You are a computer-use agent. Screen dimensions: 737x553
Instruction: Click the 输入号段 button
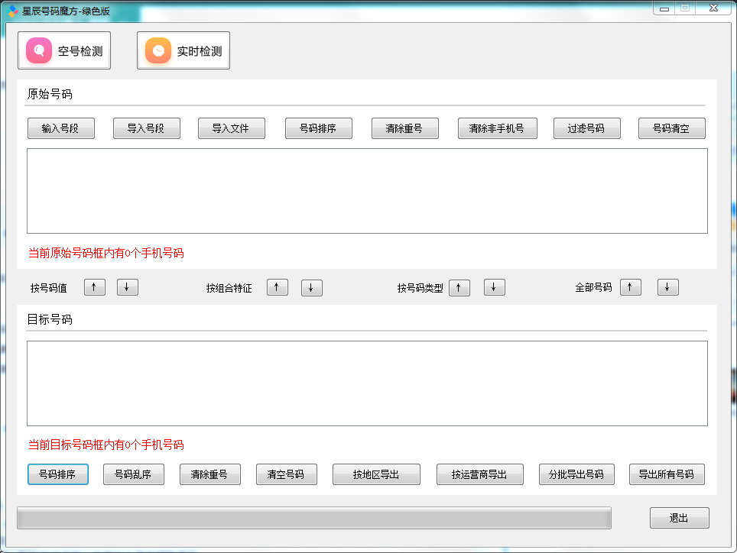coord(61,128)
